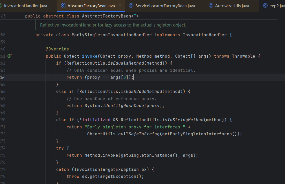Switch to the InvocationHandler.java tab

coord(25,6)
